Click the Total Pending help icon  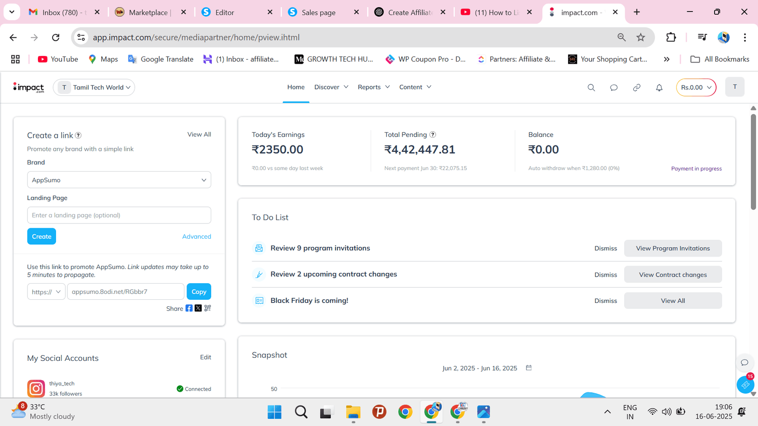(433, 135)
